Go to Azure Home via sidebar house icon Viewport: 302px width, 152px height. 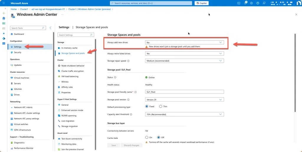pos(4,18)
